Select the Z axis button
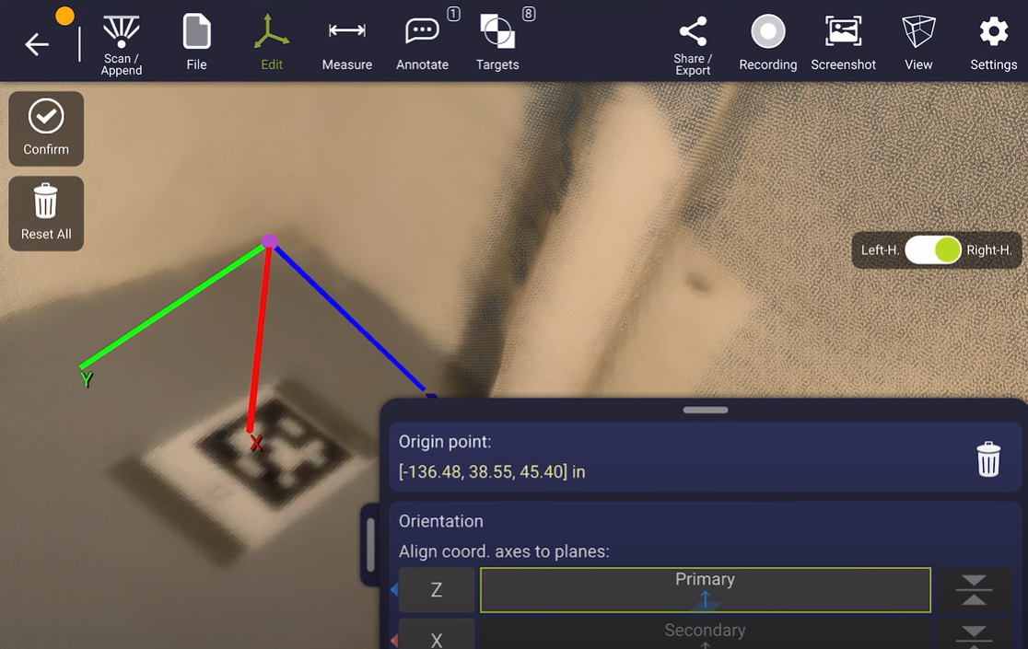 tap(436, 590)
